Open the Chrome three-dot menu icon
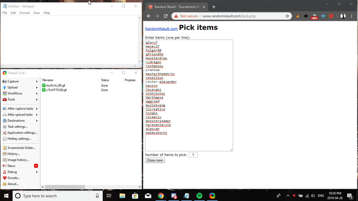Screen dimensions: 358x201 (352, 16)
